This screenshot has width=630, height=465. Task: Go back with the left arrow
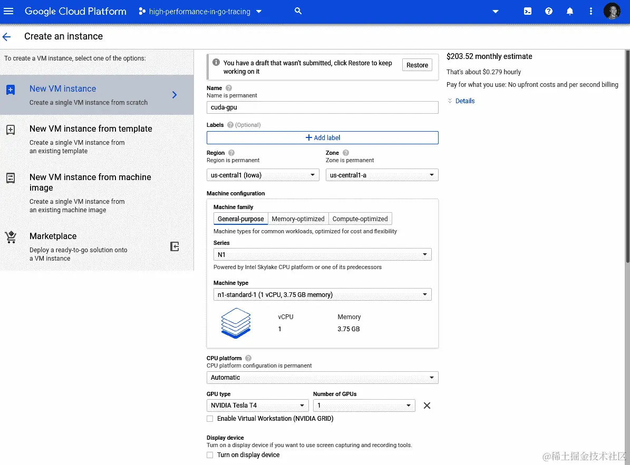coord(6,37)
